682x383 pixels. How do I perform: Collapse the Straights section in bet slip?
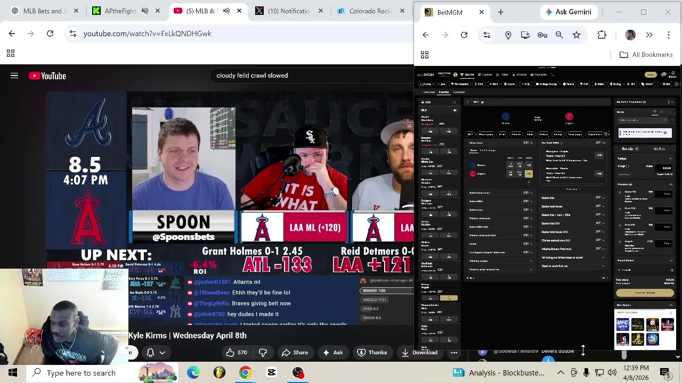point(671,185)
